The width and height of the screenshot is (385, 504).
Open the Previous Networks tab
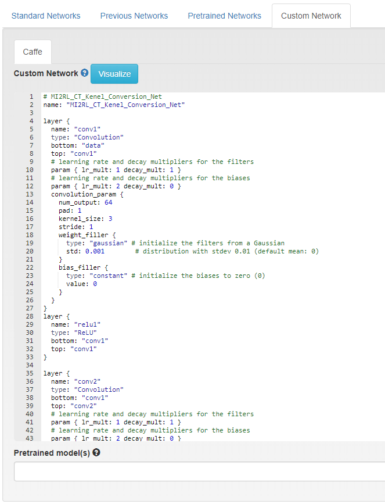134,16
